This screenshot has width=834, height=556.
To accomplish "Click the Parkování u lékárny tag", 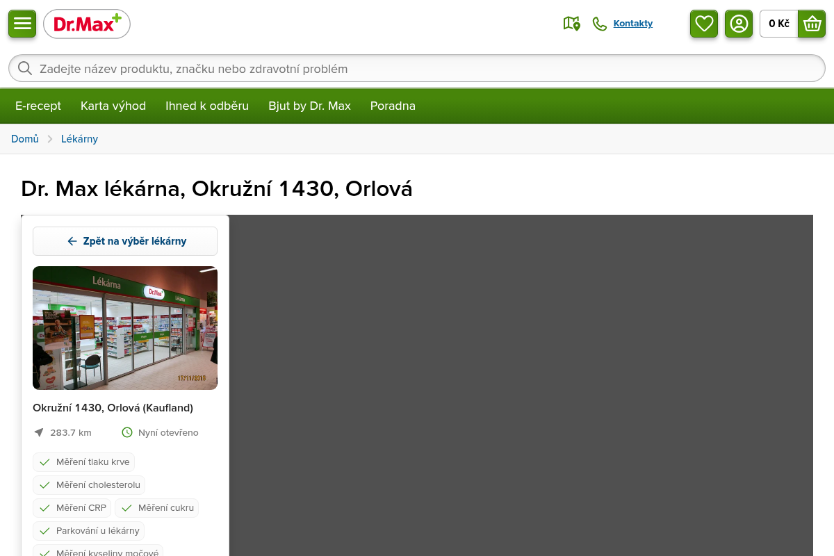I will pyautogui.click(x=89, y=531).
